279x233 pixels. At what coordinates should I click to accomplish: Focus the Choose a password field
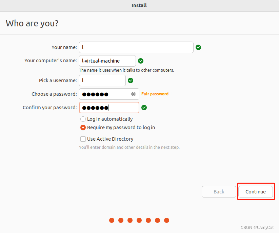(x=109, y=94)
